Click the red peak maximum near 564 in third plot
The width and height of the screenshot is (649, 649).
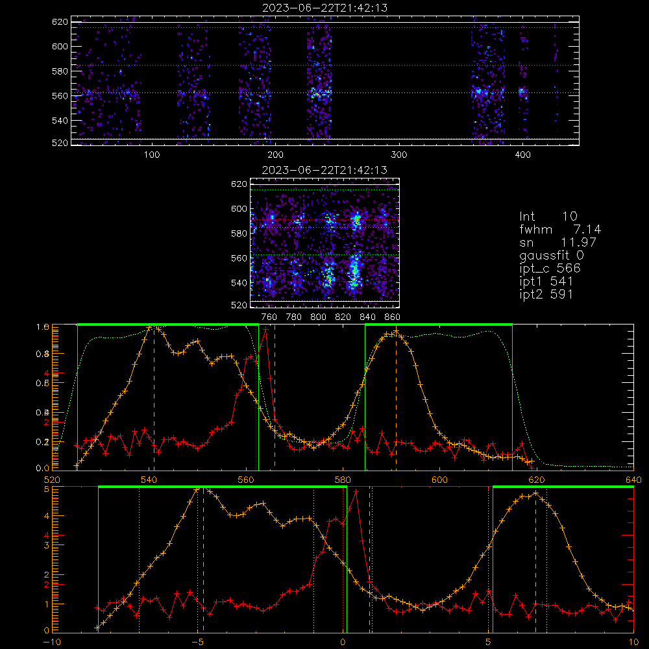(265, 330)
